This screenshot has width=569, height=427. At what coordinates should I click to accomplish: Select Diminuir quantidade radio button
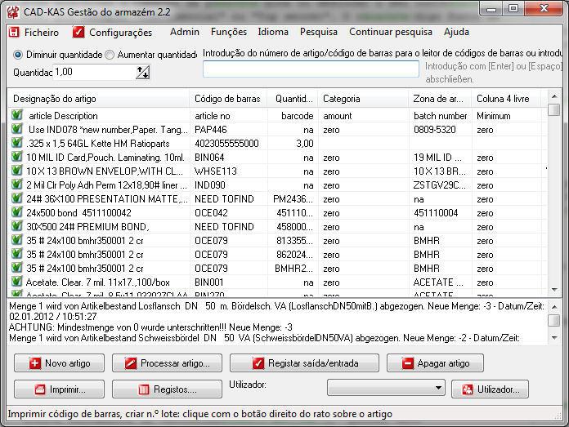[x=18, y=55]
